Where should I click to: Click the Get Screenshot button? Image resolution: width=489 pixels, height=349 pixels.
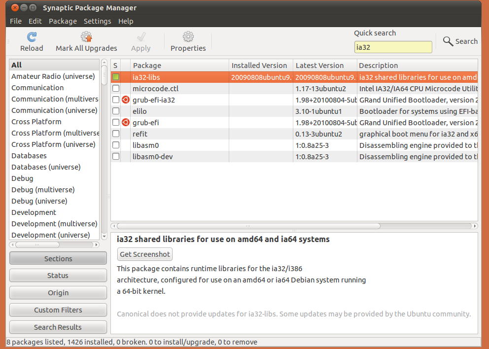coord(145,254)
